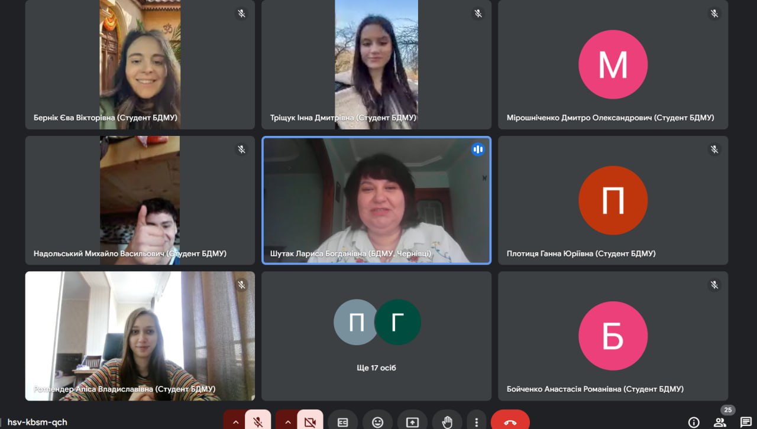Image resolution: width=757 pixels, height=429 pixels.
Task: Unmute the microphone in the bottom toolbar
Action: (x=258, y=422)
